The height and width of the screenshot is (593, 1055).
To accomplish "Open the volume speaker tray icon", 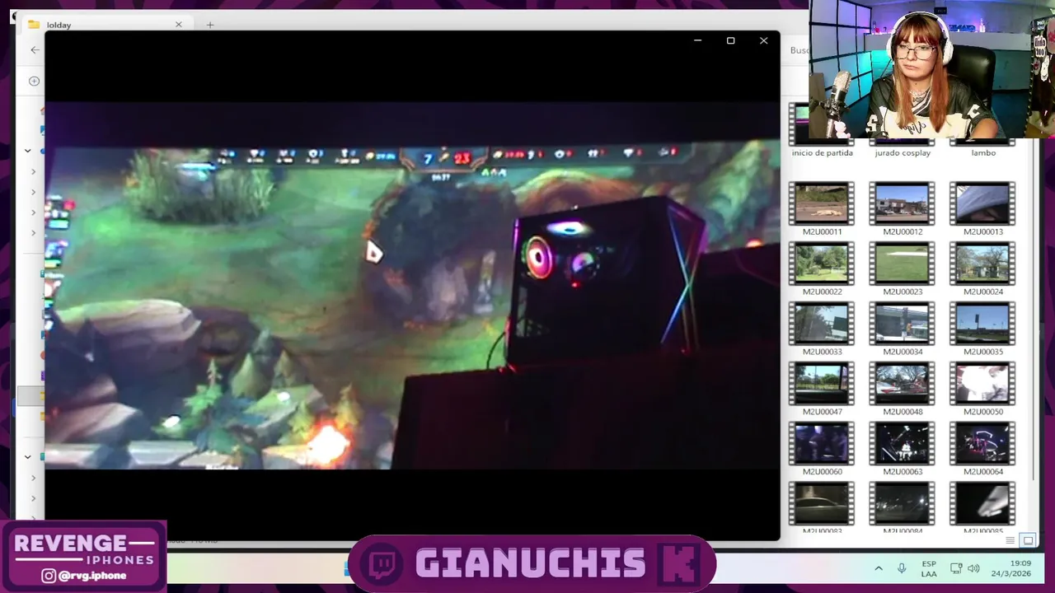I will (x=973, y=568).
